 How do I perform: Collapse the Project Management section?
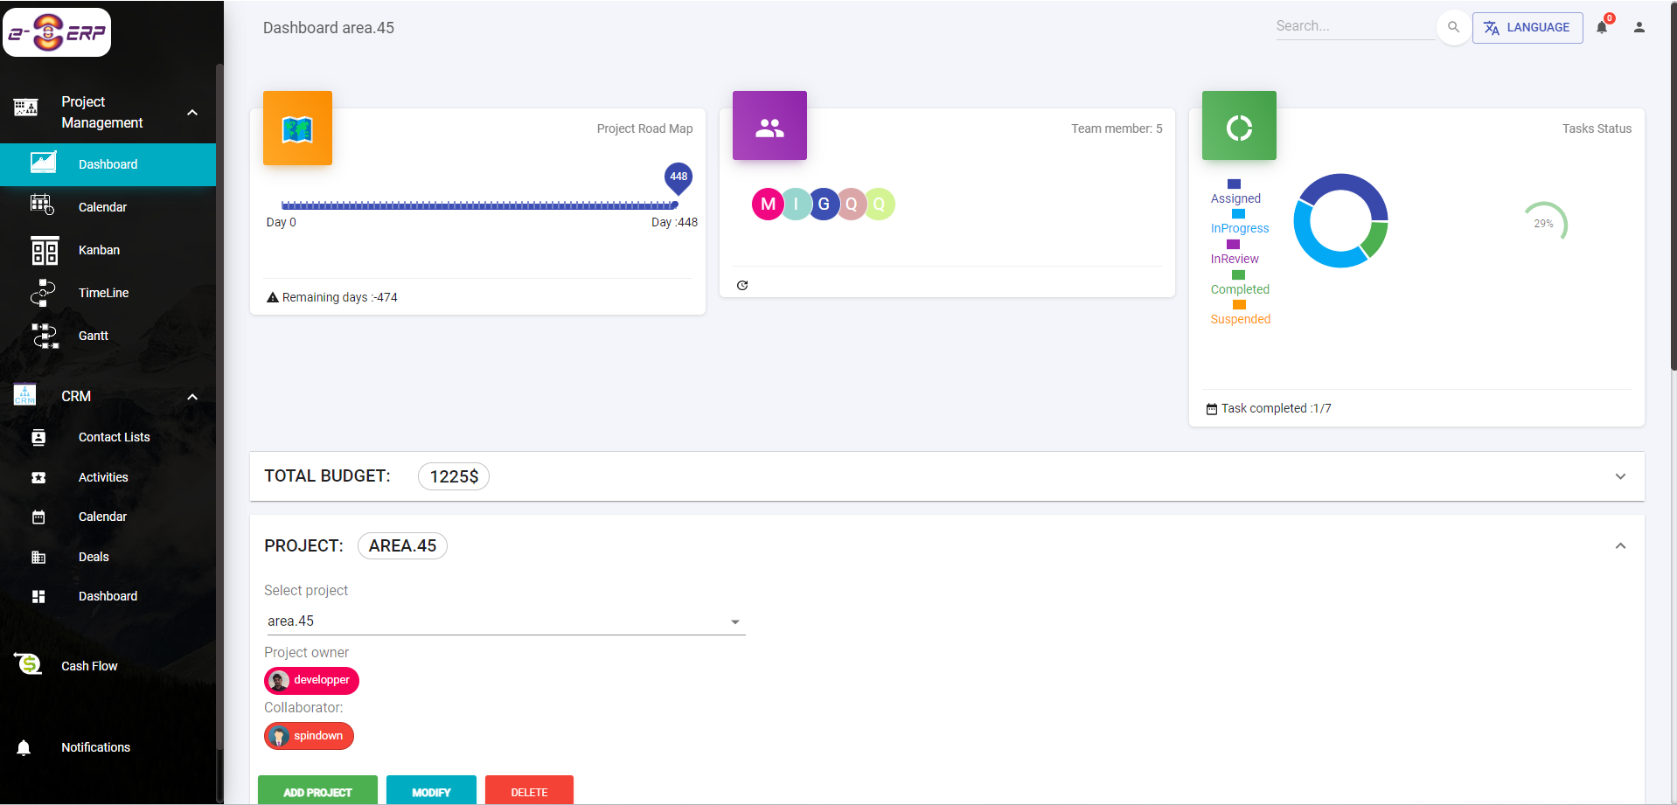(192, 112)
